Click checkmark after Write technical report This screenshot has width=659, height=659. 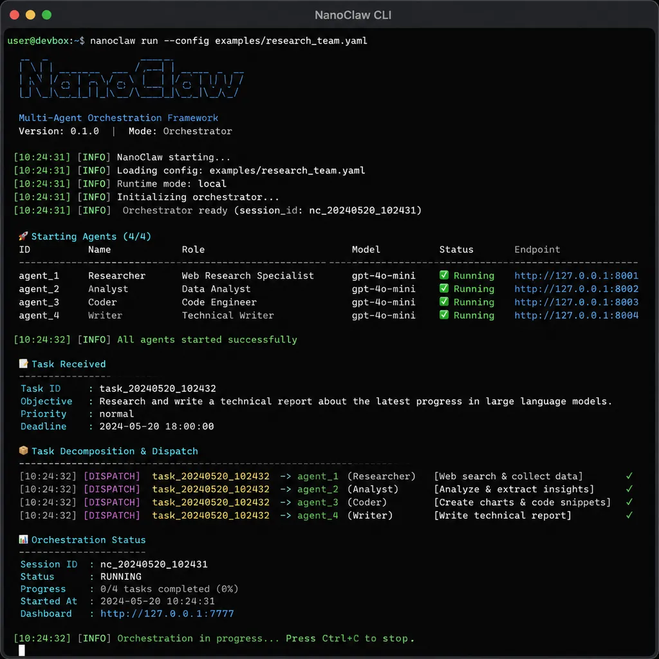point(629,515)
